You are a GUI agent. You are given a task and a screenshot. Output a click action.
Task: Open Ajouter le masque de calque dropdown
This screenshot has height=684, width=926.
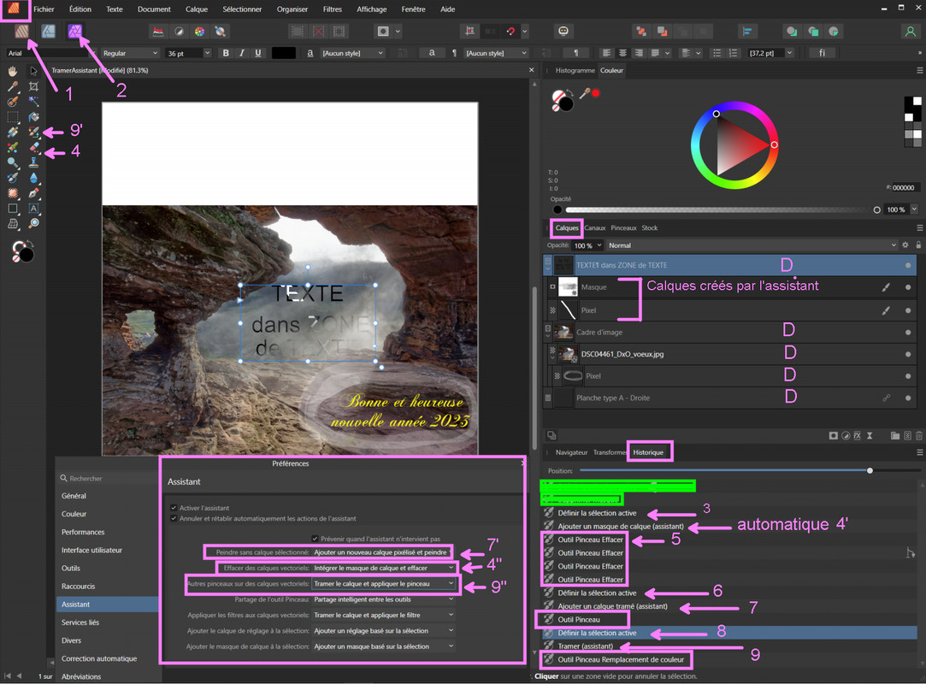(383, 646)
